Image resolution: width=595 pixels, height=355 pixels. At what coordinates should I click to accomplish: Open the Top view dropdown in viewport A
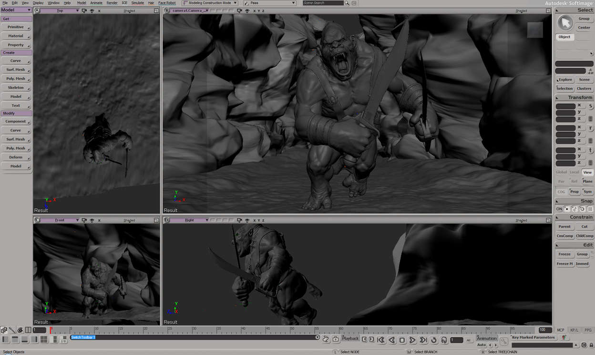(x=60, y=10)
